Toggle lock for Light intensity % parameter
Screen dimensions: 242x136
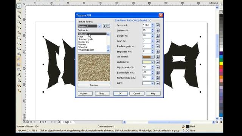click(x=158, y=67)
